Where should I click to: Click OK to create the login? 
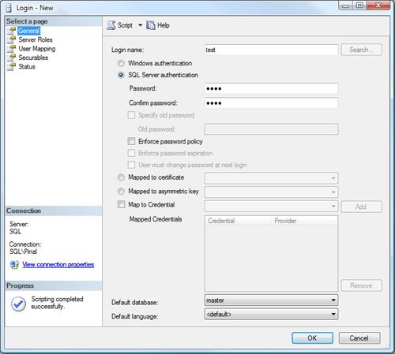pos(312,338)
